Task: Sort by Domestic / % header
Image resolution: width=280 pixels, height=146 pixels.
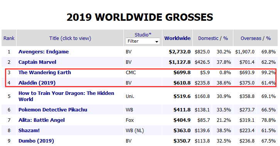Action: (x=213, y=38)
